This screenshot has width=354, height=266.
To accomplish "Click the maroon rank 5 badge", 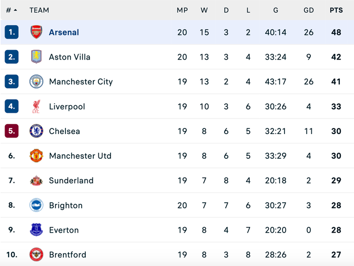I will pos(12,131).
